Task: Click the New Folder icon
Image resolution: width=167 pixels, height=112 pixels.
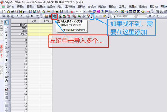Action: 8,11
